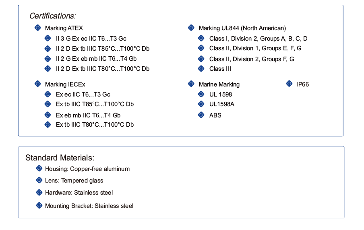Screen dimensions: 364x230
Task: Click the bullet icon next to IP66
Action: pyautogui.click(x=289, y=84)
